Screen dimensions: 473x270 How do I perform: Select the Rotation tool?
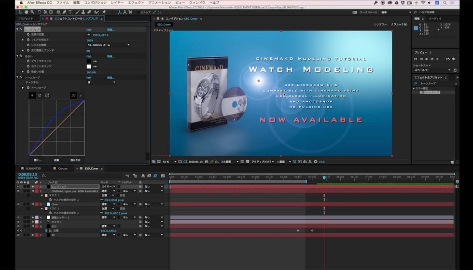[x=40, y=12]
